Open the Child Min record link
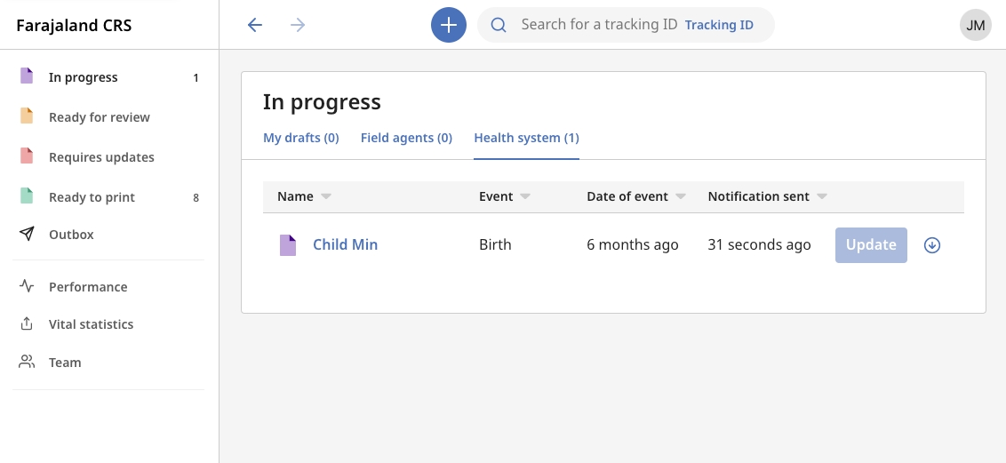Screen dimensions: 1006x463 coord(345,245)
